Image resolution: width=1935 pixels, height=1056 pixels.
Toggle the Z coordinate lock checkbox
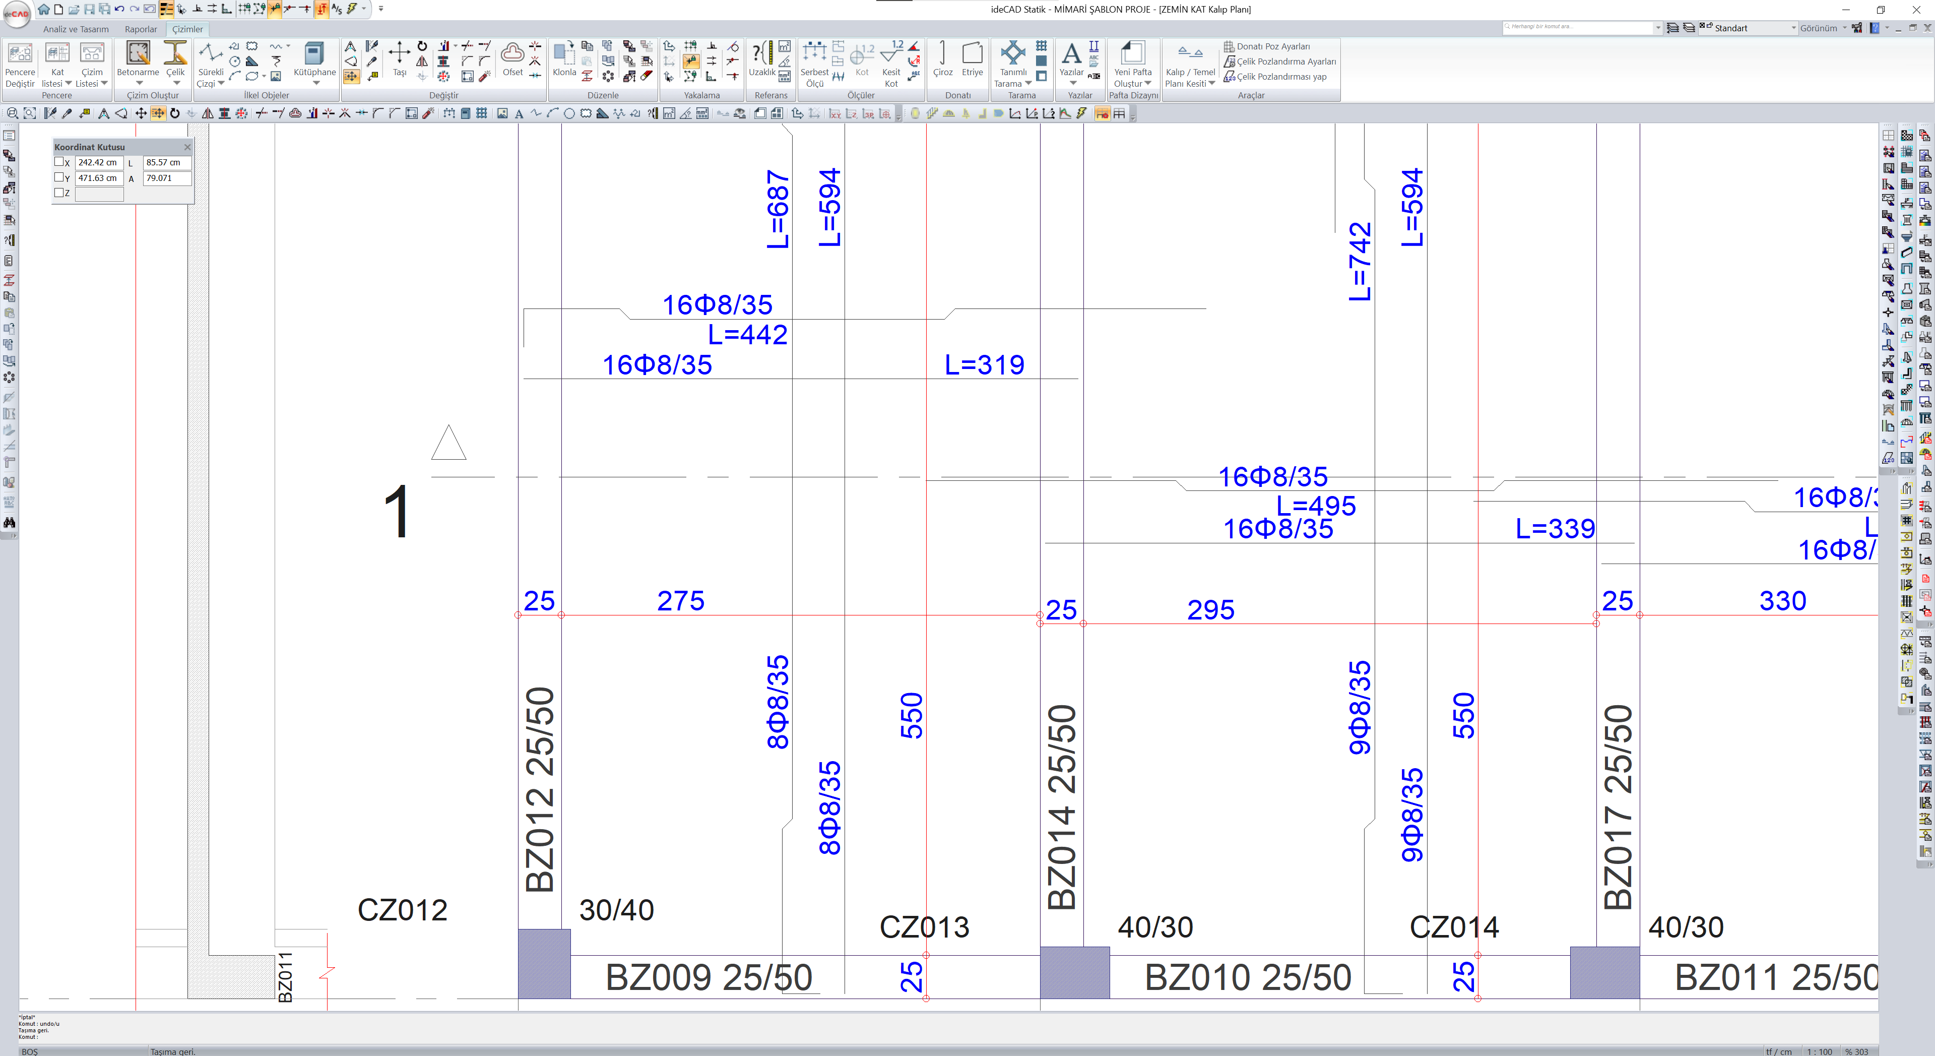pyautogui.click(x=59, y=193)
